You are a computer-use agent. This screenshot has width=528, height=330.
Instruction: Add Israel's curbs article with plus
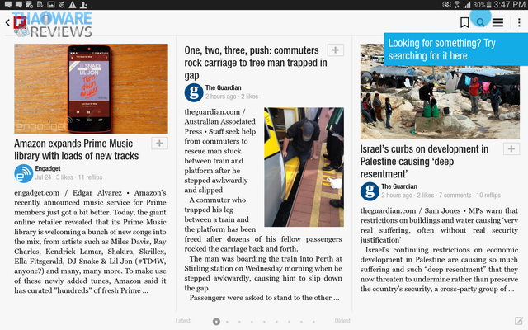(511, 148)
